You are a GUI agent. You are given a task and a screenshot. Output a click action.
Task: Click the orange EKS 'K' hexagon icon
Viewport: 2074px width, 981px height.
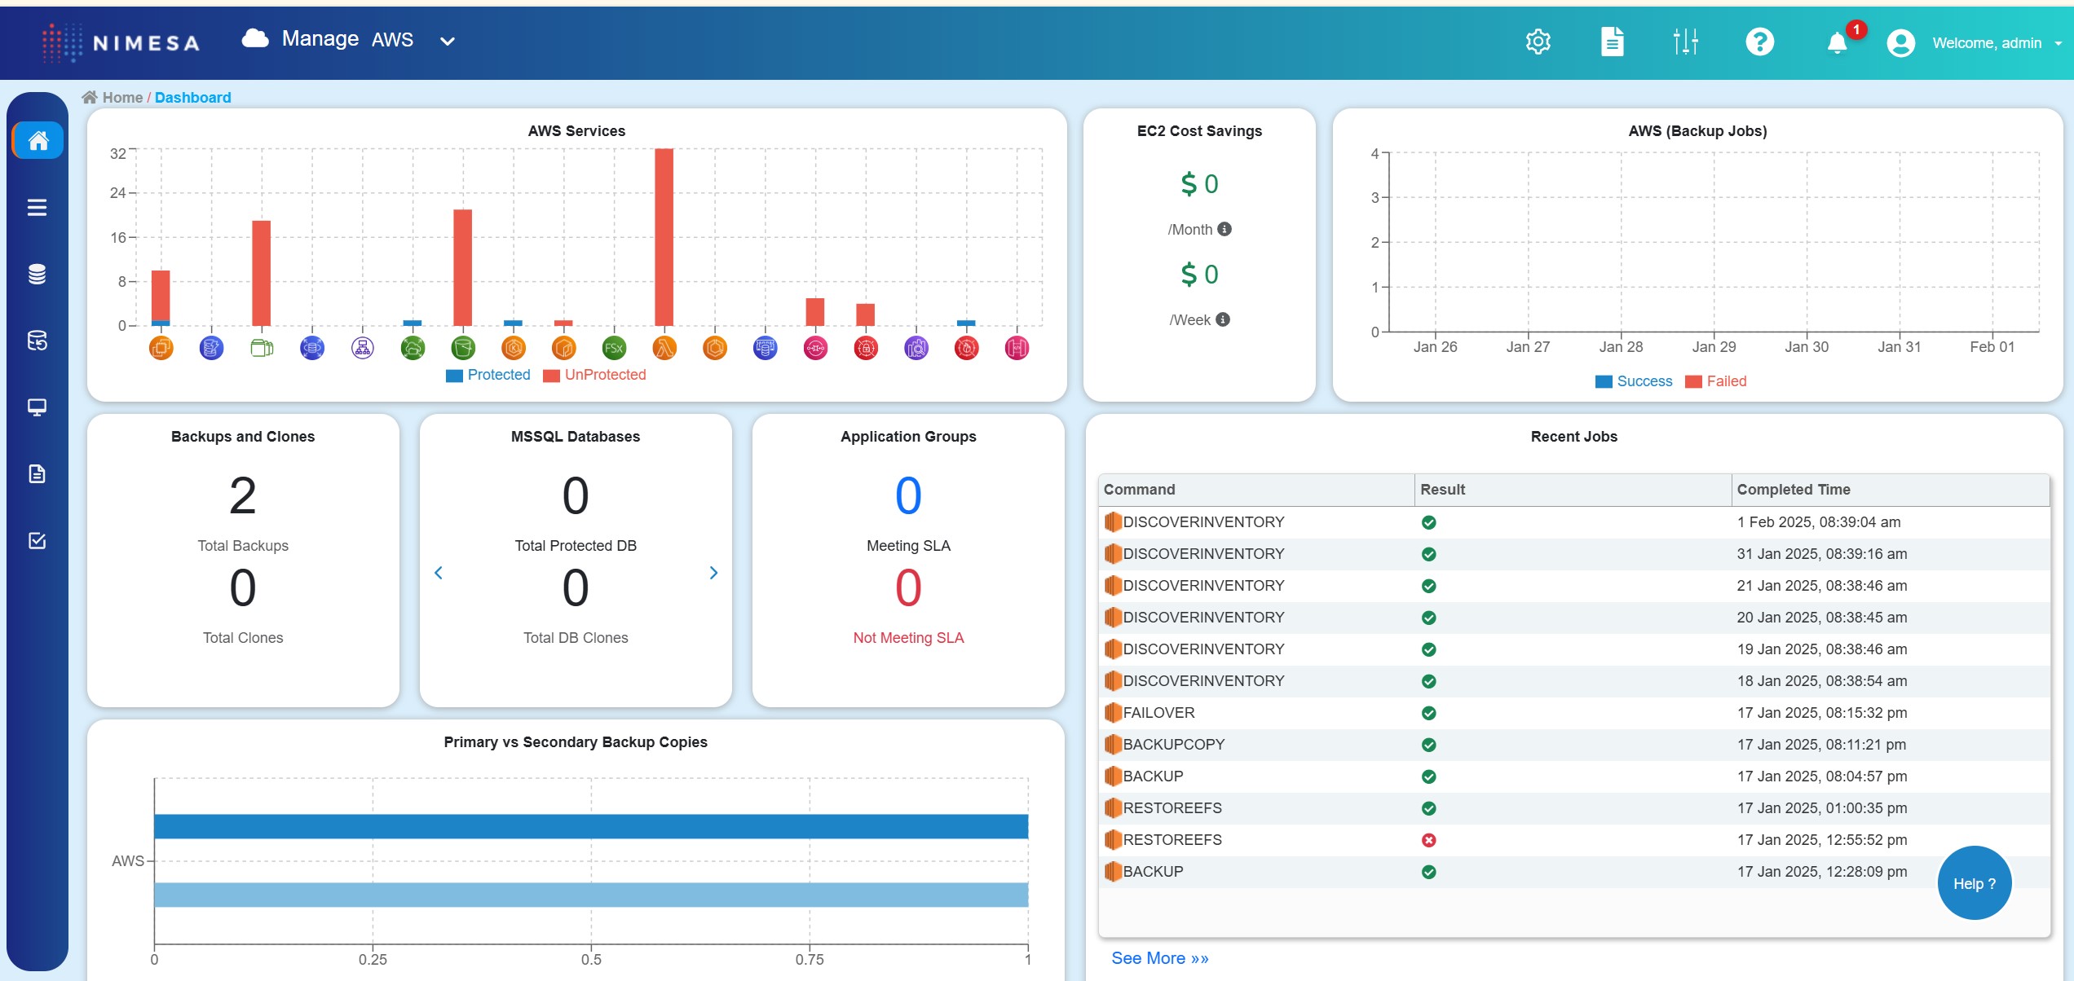[514, 349]
